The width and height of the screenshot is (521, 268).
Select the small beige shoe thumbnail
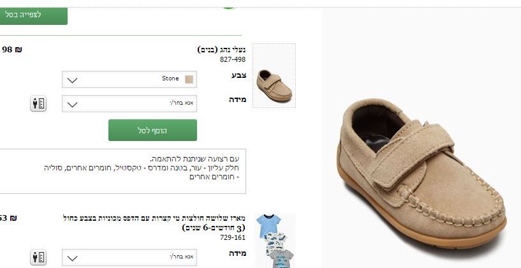[274, 76]
